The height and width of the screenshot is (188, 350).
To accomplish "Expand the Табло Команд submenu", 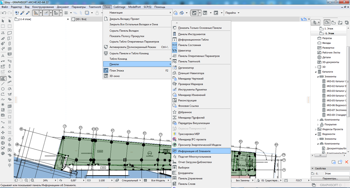I will click(137, 59).
